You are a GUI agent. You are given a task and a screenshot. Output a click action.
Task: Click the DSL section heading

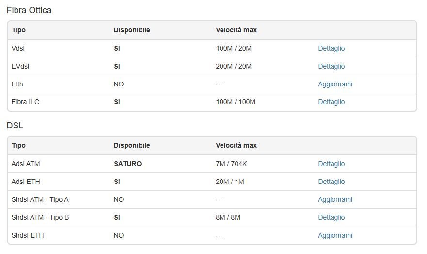click(15, 126)
